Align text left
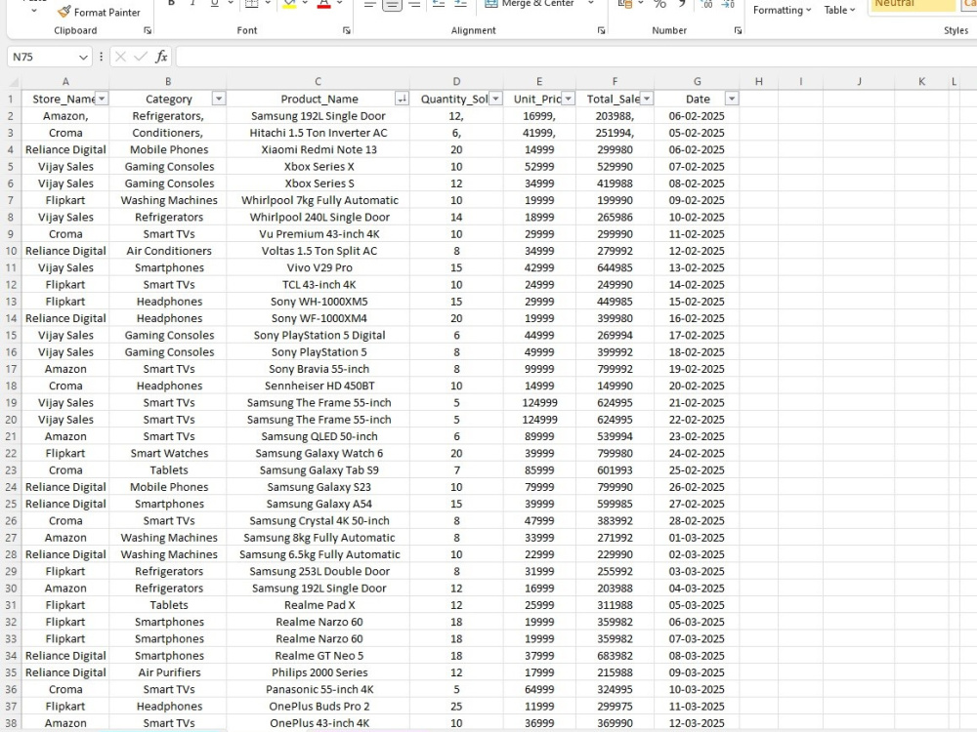The image size is (977, 732). pyautogui.click(x=370, y=4)
